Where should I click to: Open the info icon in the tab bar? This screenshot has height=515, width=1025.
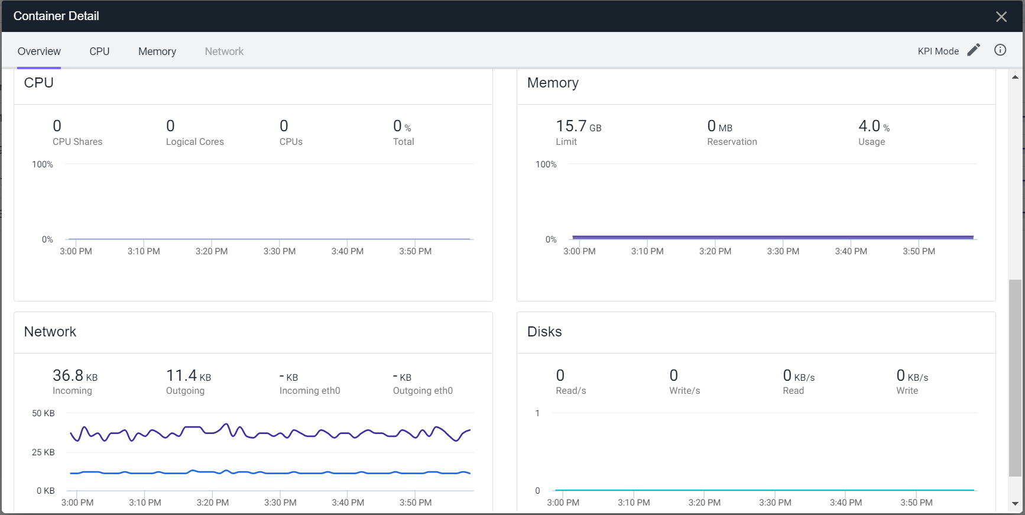(1000, 50)
